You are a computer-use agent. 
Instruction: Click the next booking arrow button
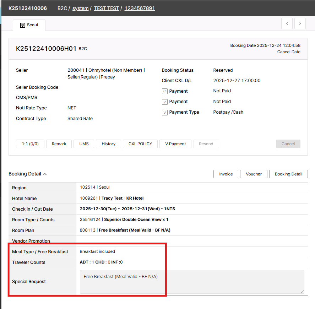(x=300, y=23)
